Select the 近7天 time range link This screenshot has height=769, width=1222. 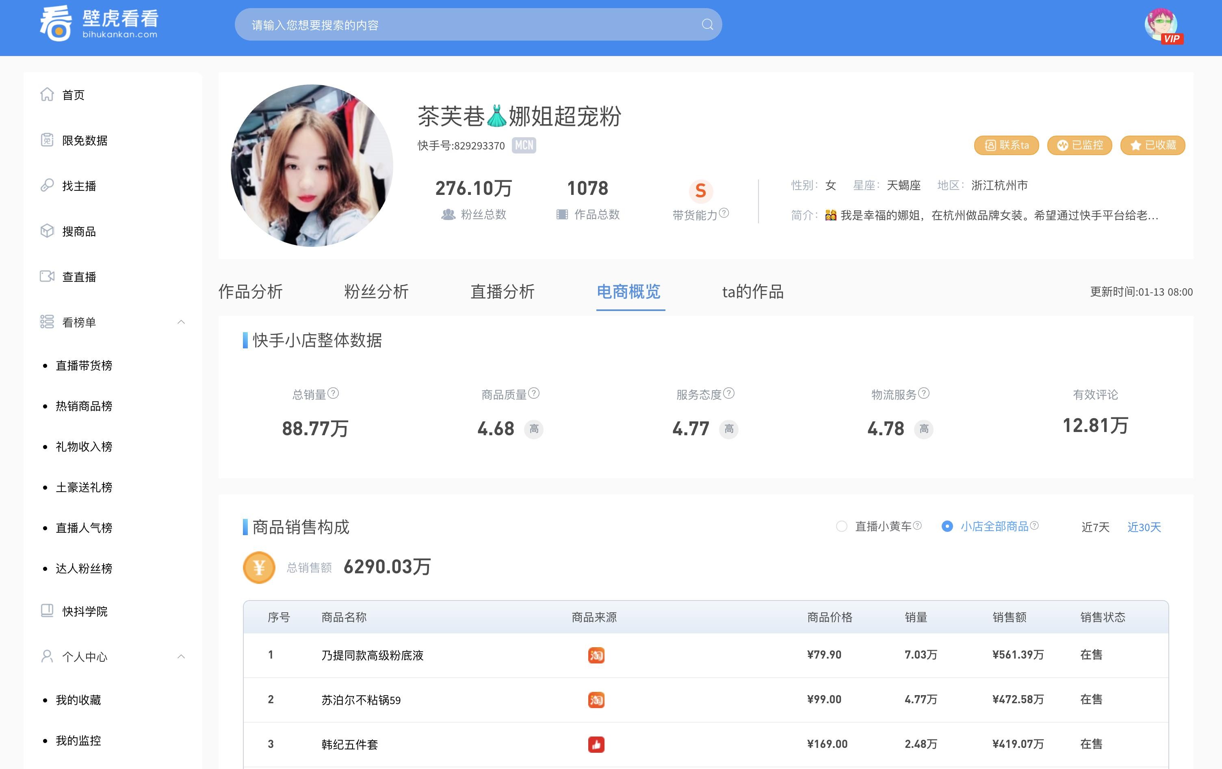tap(1095, 527)
